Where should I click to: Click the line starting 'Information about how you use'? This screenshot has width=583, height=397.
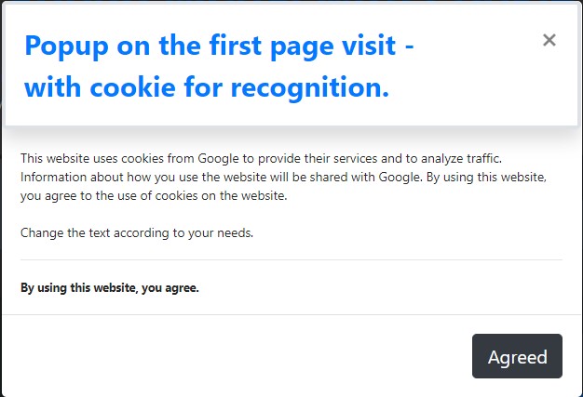tap(283, 178)
